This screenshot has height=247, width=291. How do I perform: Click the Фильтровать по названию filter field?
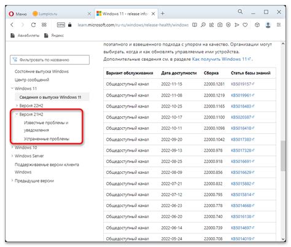(x=50, y=60)
